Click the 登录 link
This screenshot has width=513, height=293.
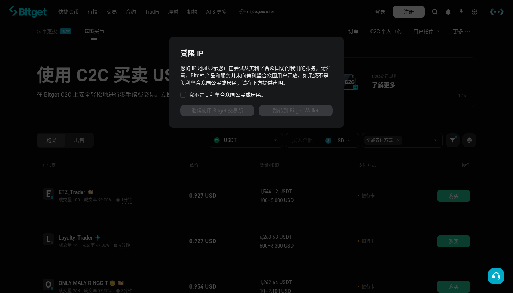click(380, 12)
